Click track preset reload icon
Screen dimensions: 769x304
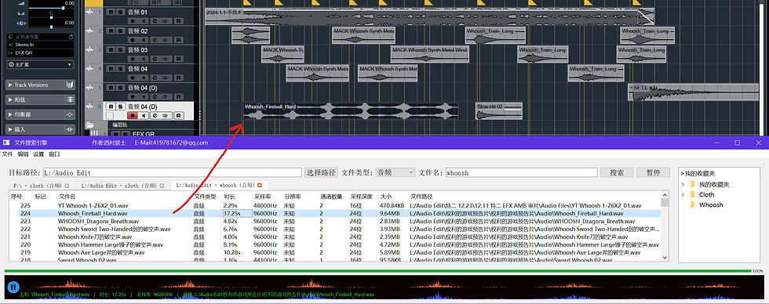71,37
